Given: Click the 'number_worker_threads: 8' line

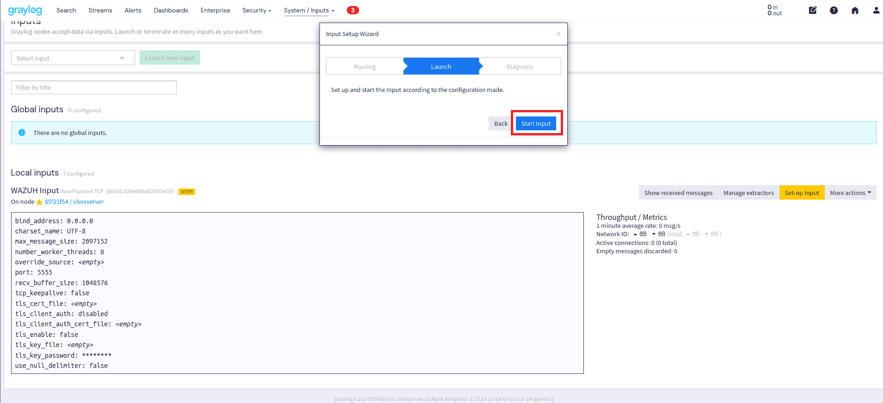Looking at the screenshot, I should (x=60, y=252).
